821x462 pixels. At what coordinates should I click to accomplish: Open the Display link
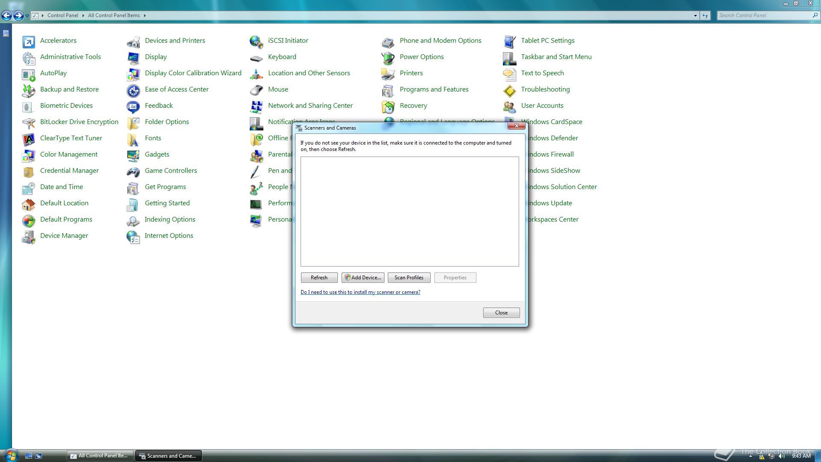[156, 57]
